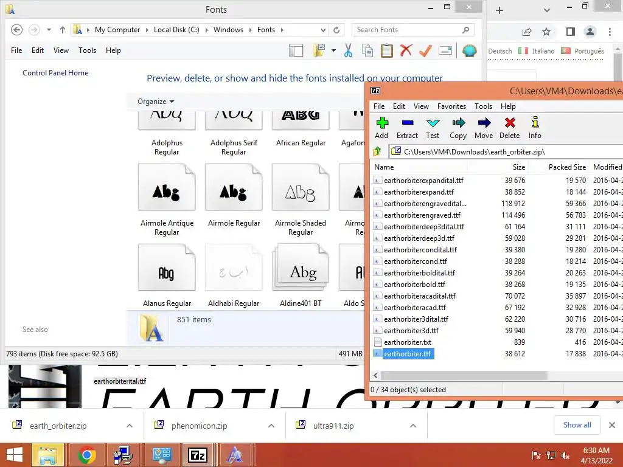Click the folder checkmark view icon in Fonts toolbar
The image size is (623, 467).
tap(319, 50)
